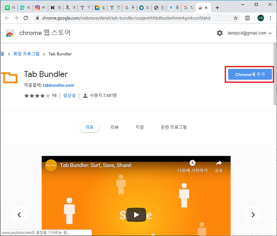Screen dimensions: 277x236
Task: Select the 지원 tab
Action: (140, 127)
